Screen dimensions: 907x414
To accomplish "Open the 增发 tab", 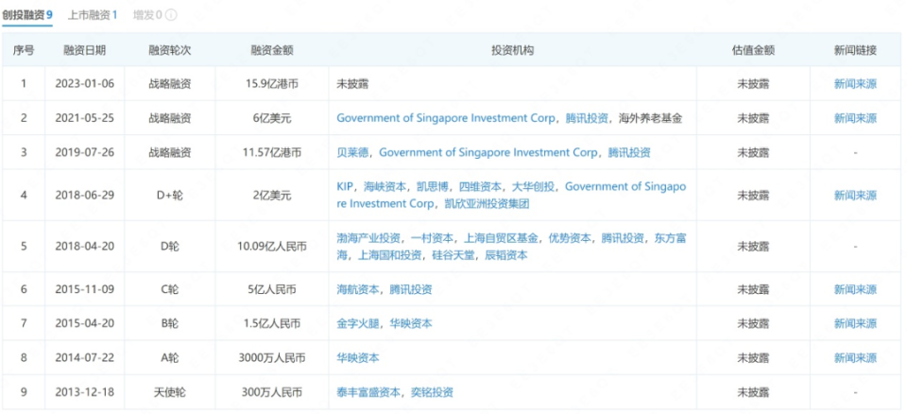I will (147, 15).
